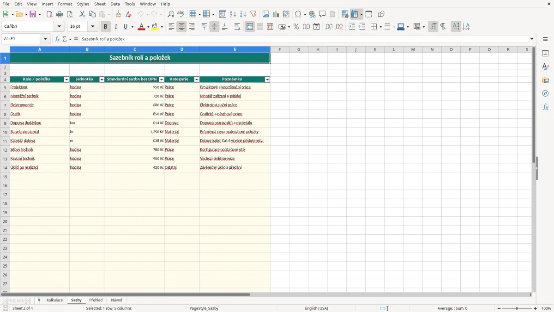Open the Format menu

click(x=65, y=4)
